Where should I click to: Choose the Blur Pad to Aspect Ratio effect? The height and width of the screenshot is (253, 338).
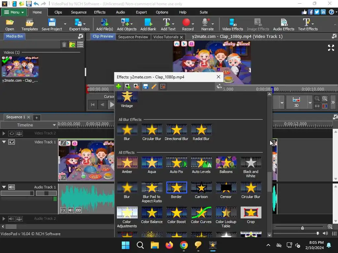pyautogui.click(x=152, y=192)
